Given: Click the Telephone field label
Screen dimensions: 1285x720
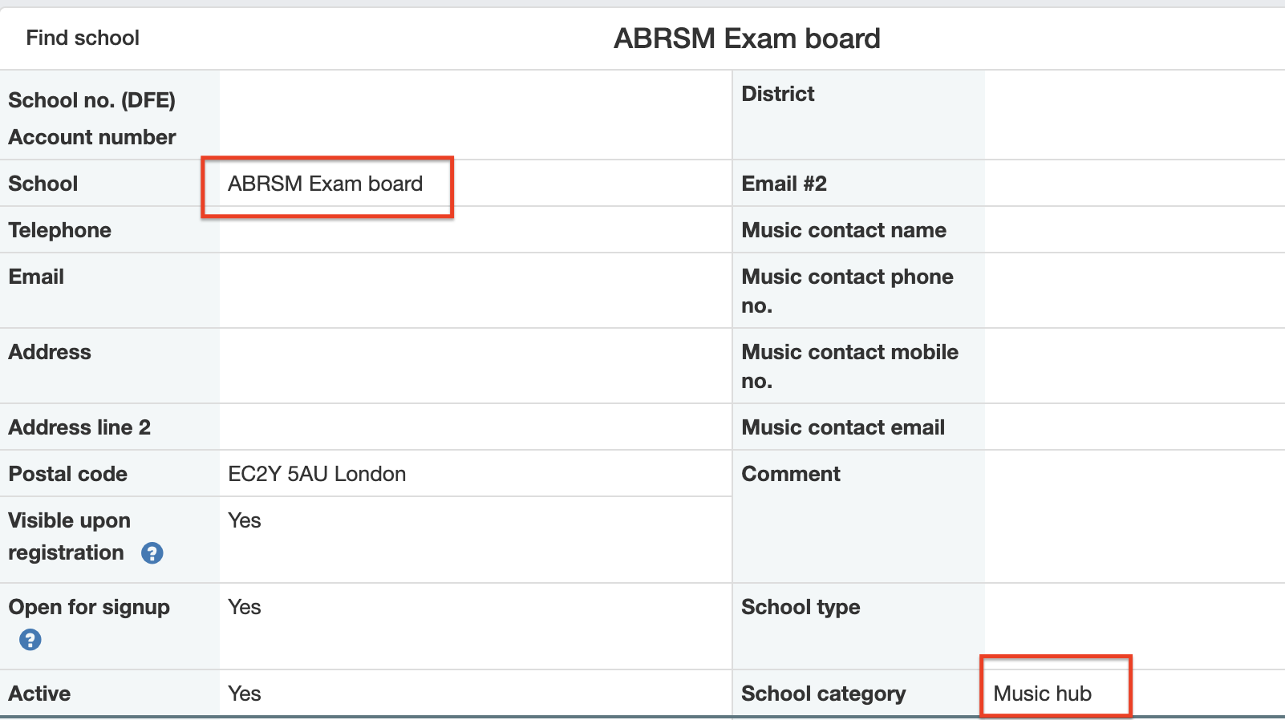Looking at the screenshot, I should click(x=60, y=230).
